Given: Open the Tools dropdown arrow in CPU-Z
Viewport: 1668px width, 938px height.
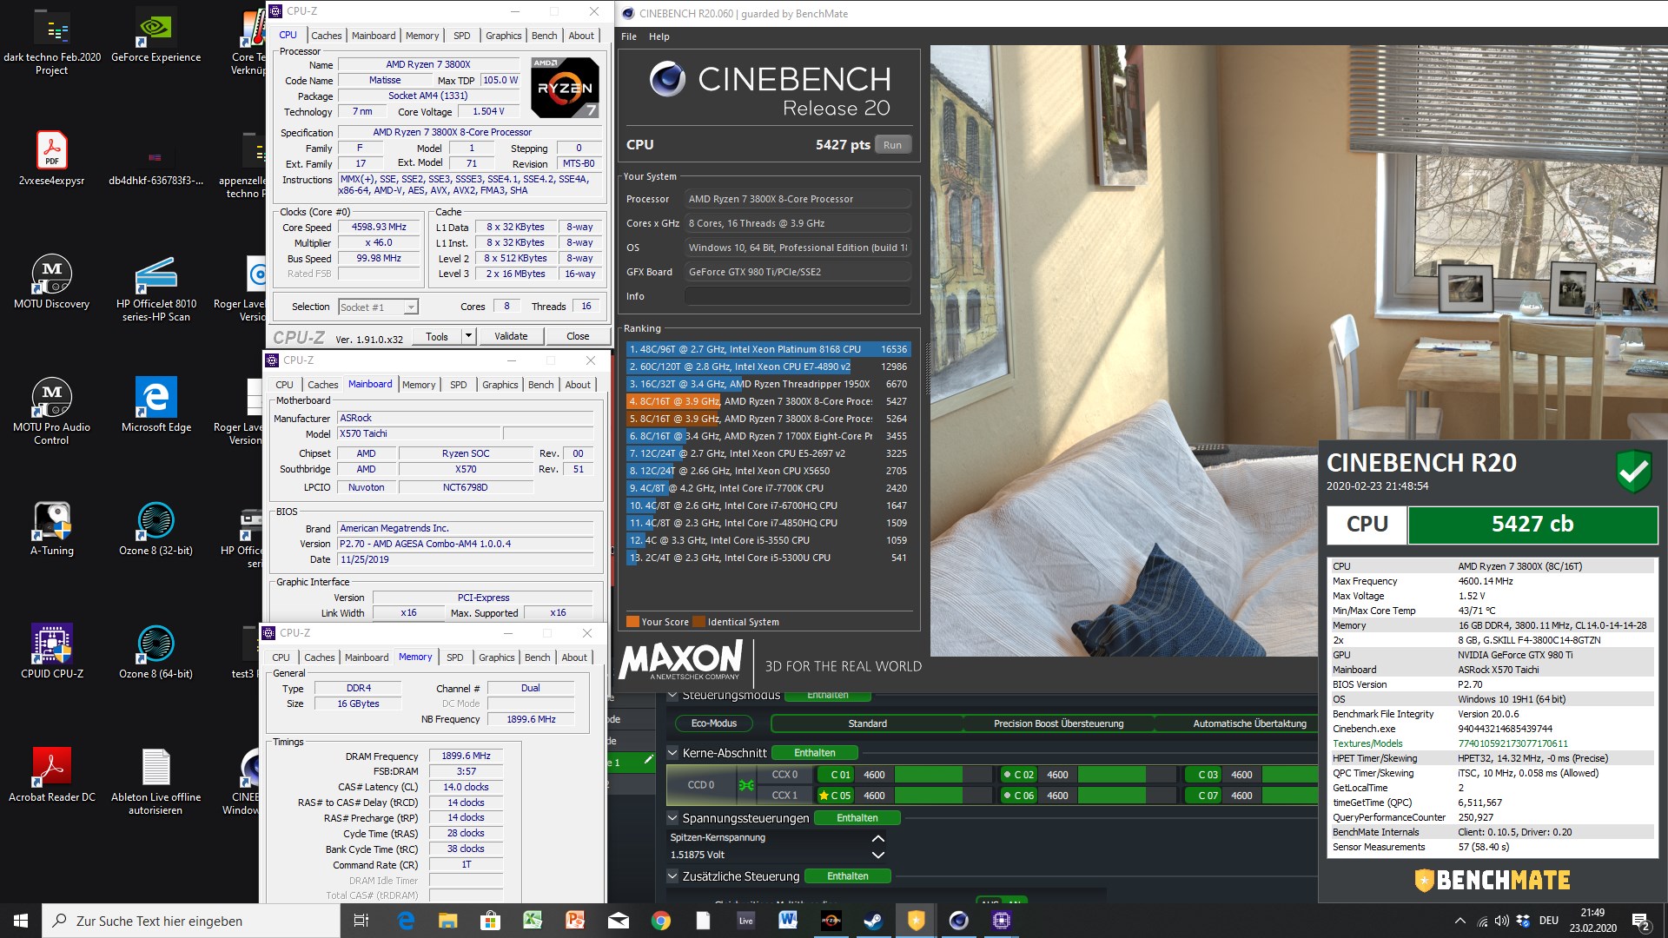Looking at the screenshot, I should pos(468,336).
